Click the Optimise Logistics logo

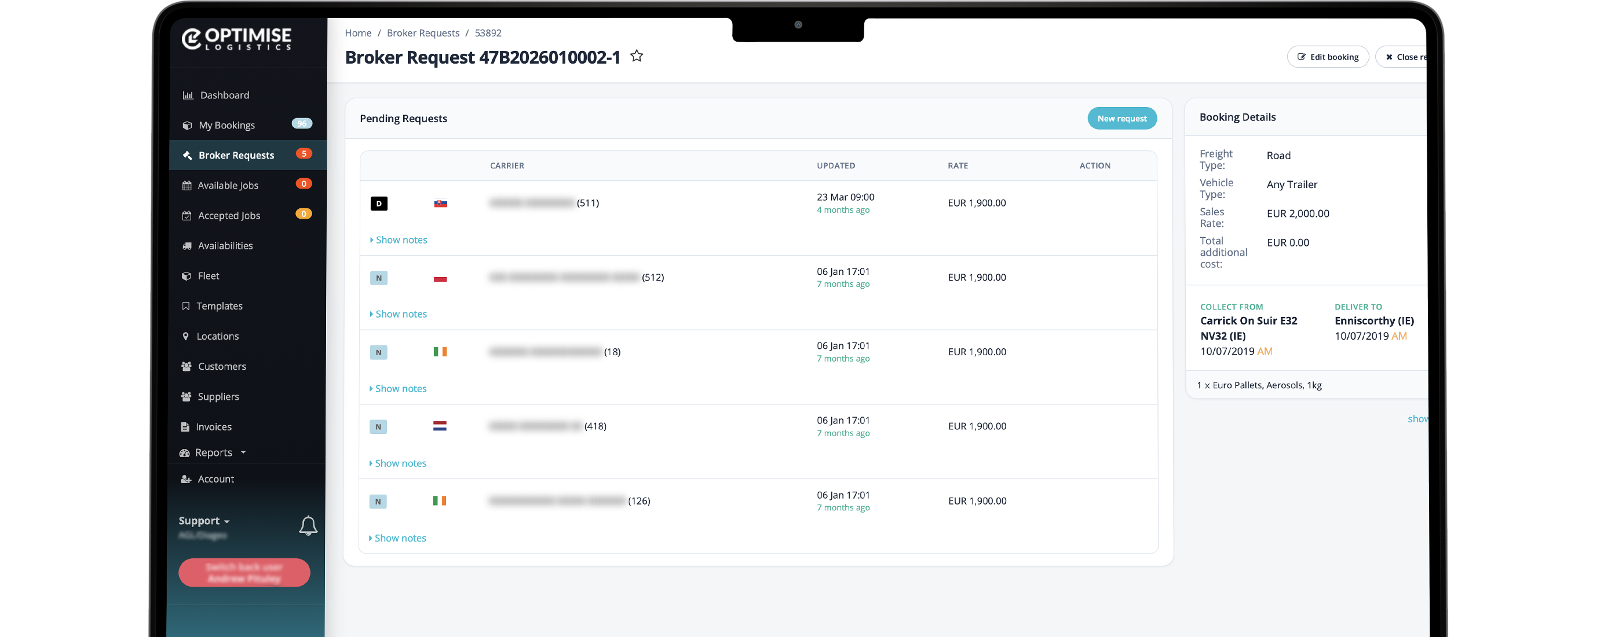tap(236, 39)
